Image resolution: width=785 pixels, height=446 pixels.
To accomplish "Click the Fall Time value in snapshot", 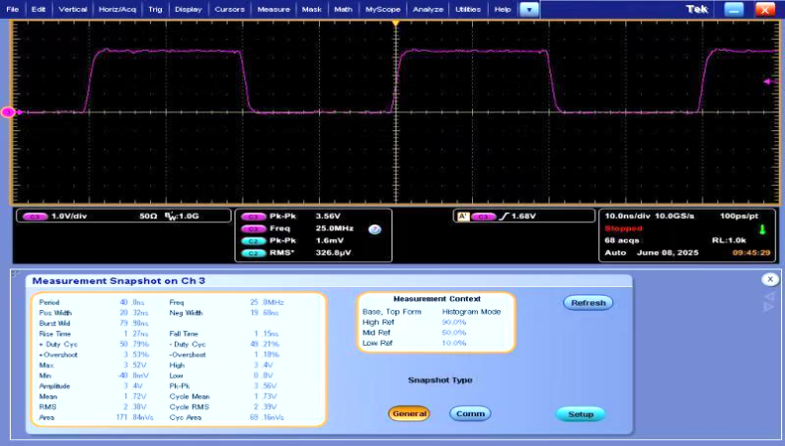I will pyautogui.click(x=266, y=334).
